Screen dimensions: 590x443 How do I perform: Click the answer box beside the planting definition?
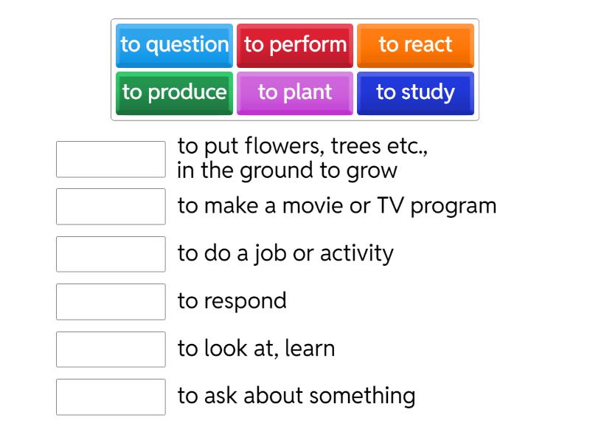(x=111, y=159)
